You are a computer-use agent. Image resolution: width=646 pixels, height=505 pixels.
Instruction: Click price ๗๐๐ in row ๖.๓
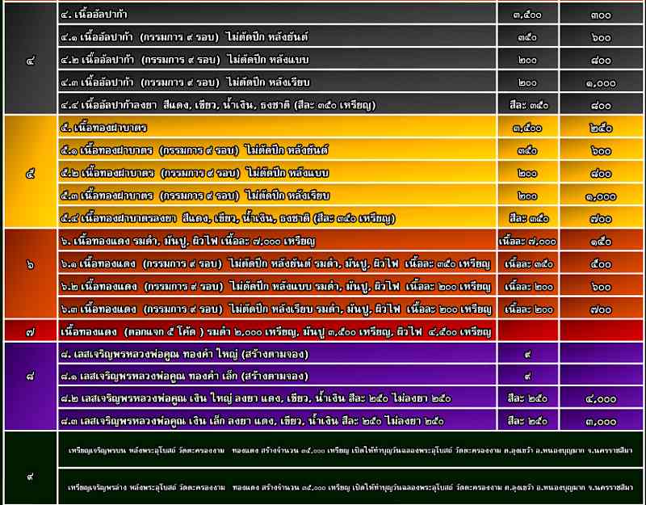coord(602,309)
